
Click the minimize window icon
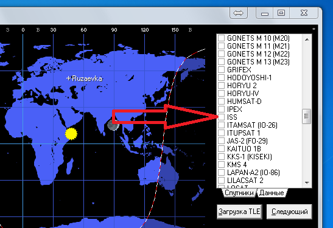coord(265,13)
